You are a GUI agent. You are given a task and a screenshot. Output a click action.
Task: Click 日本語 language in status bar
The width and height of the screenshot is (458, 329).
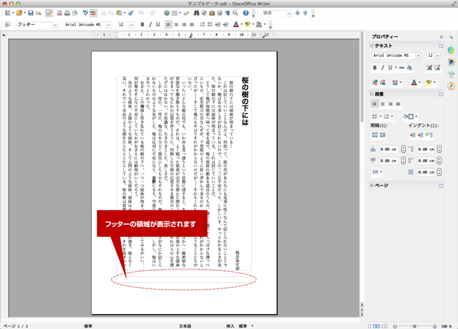click(185, 326)
